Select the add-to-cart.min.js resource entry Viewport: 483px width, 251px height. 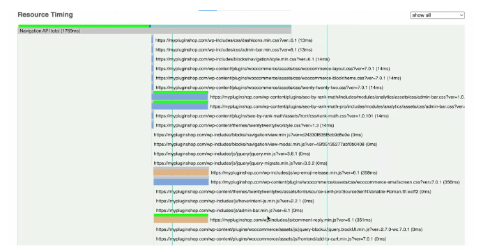pyautogui.click(x=270, y=238)
